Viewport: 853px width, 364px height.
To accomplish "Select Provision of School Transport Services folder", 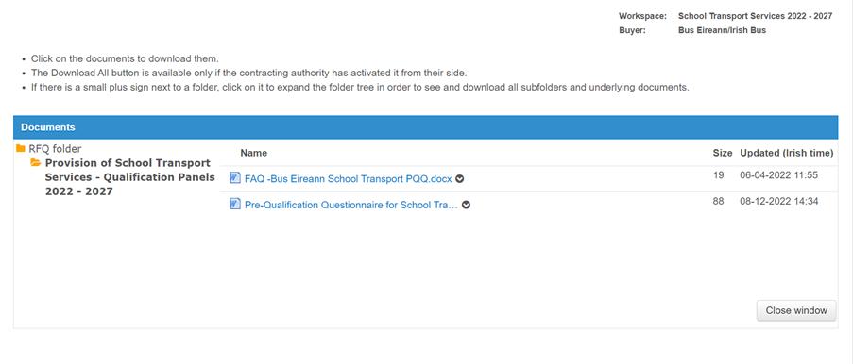I will (130, 177).
